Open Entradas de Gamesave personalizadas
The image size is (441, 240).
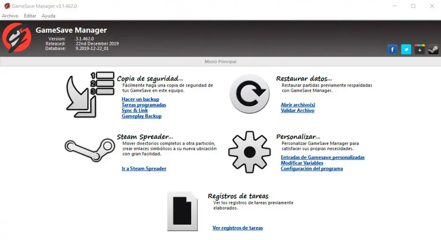pos(323,157)
